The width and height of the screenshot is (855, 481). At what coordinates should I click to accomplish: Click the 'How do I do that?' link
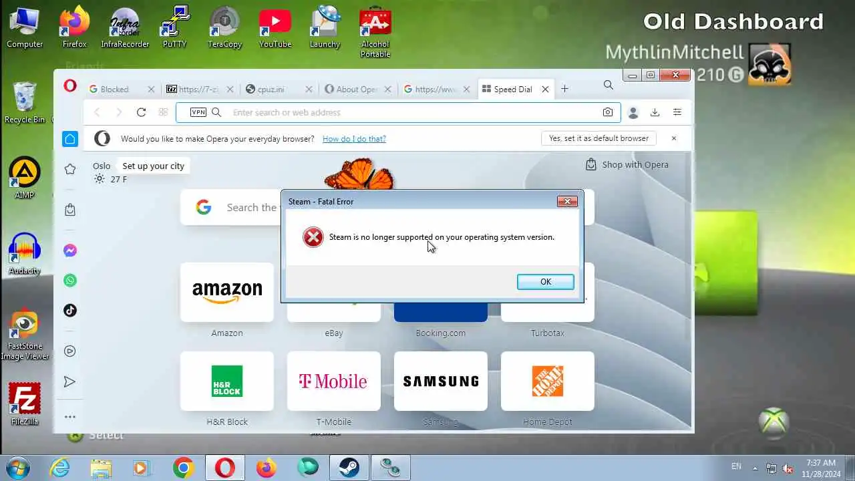point(354,139)
